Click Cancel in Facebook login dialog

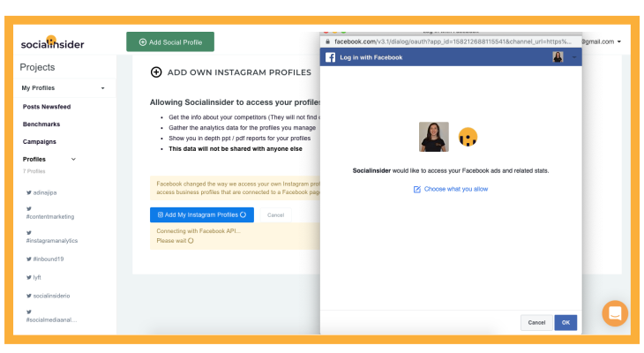(x=536, y=323)
